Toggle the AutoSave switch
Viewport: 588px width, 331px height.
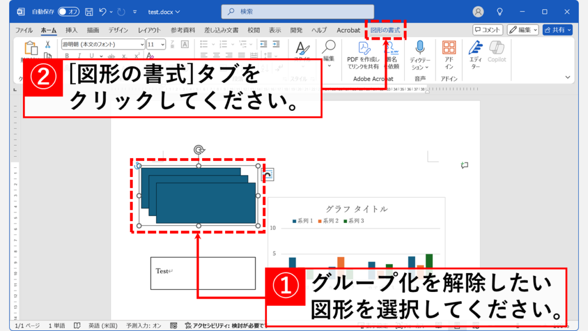coord(68,11)
